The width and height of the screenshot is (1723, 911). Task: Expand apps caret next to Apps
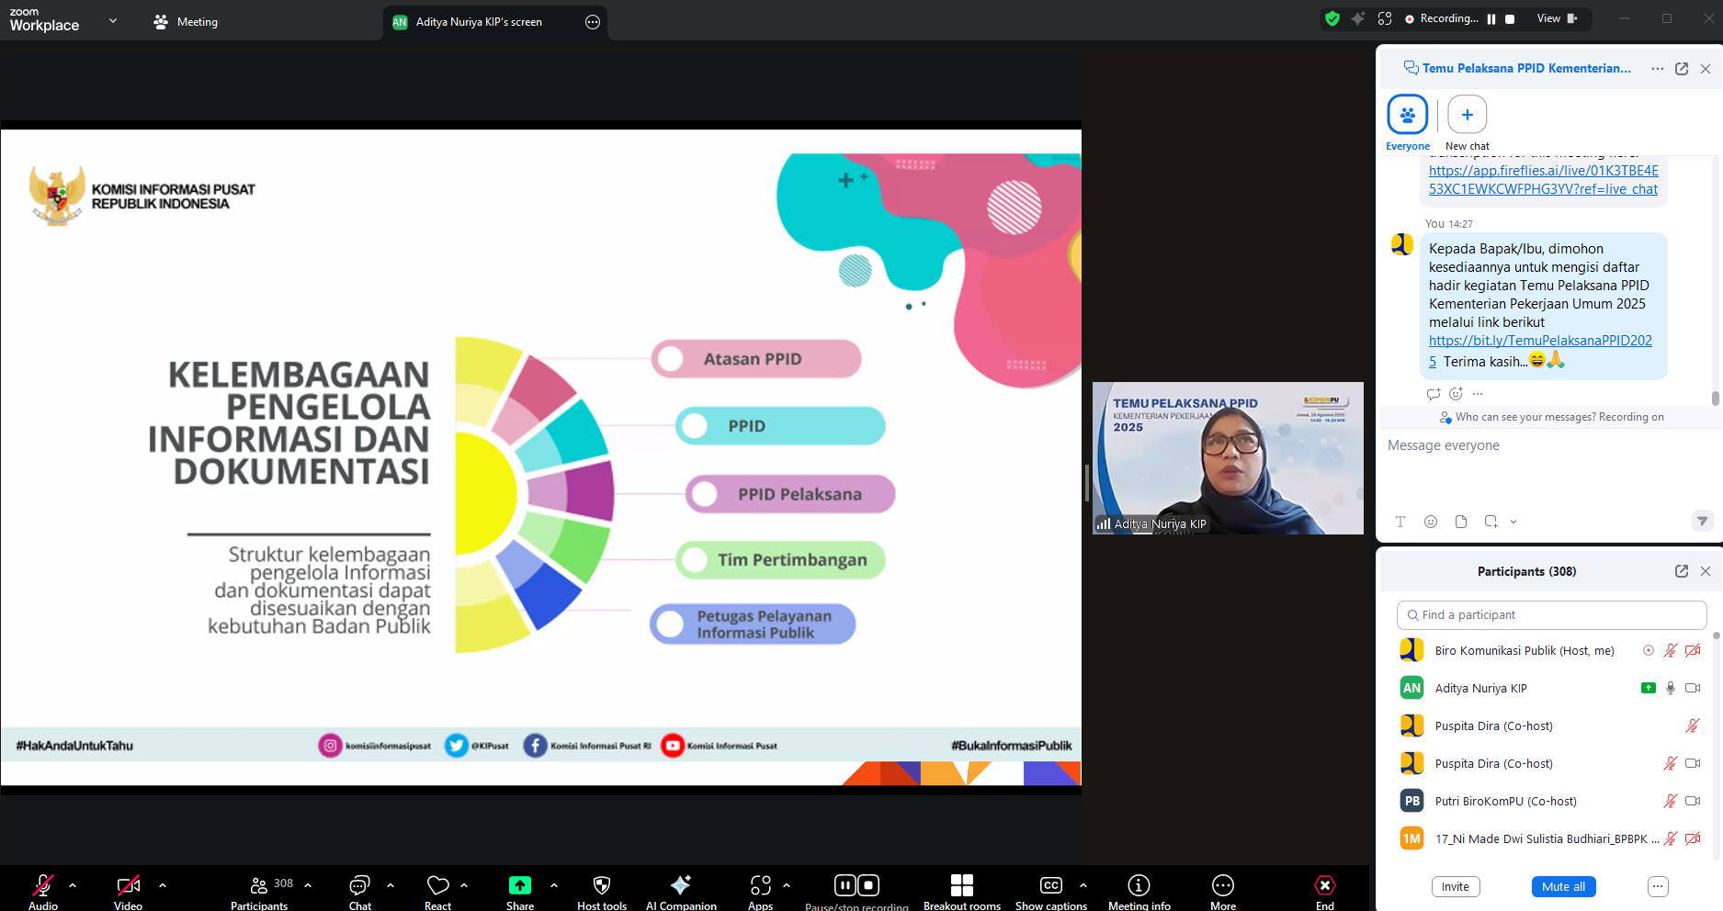[x=787, y=885]
